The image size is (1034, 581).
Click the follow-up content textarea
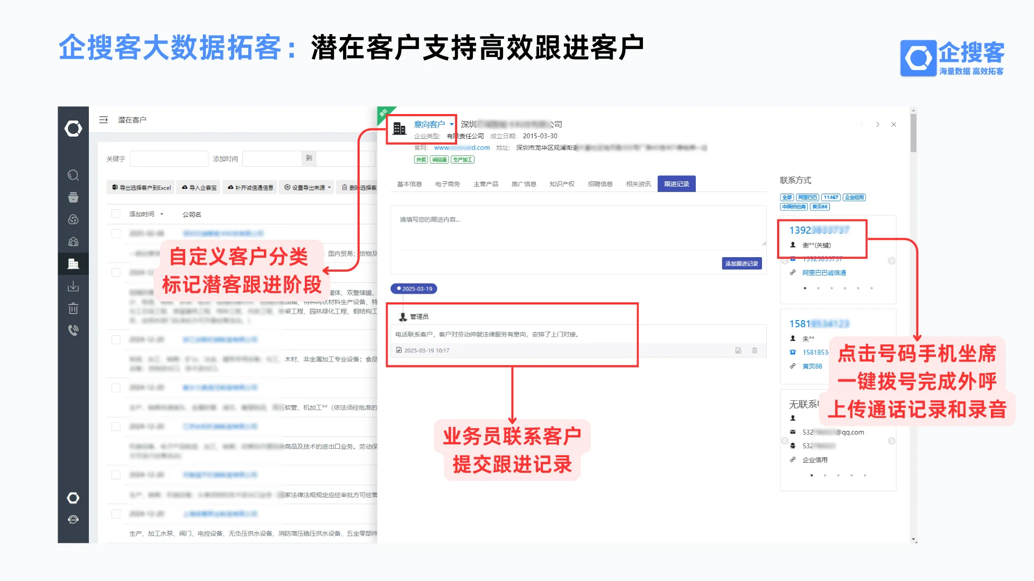578,227
